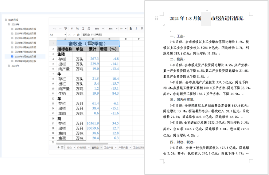Add a new sheet with the plus icon
The image size is (269, 175).
[x=58, y=147]
